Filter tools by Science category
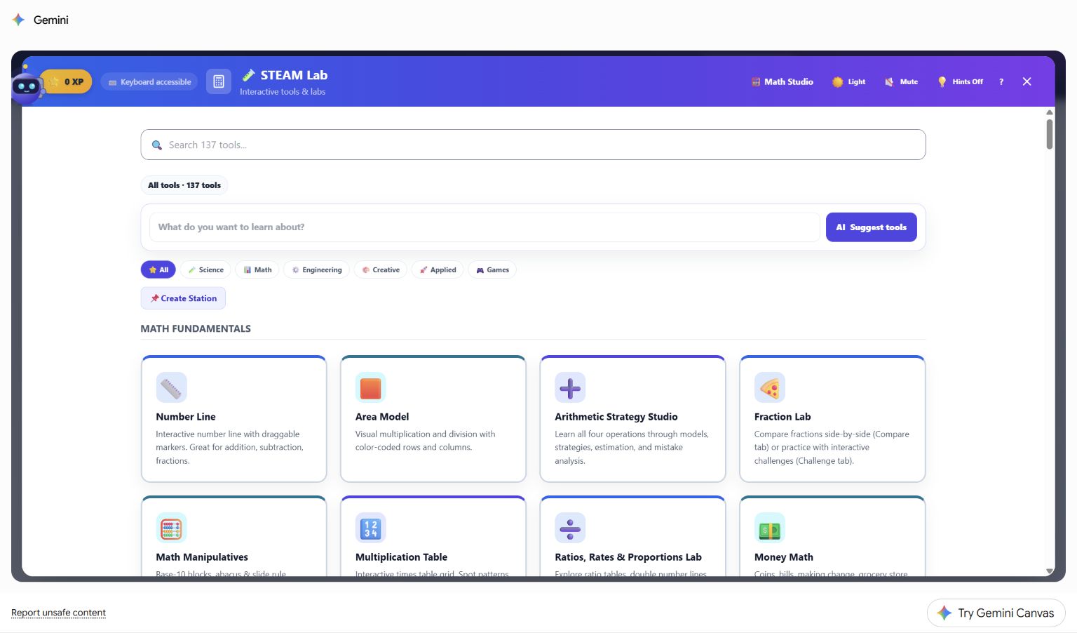 pos(205,269)
